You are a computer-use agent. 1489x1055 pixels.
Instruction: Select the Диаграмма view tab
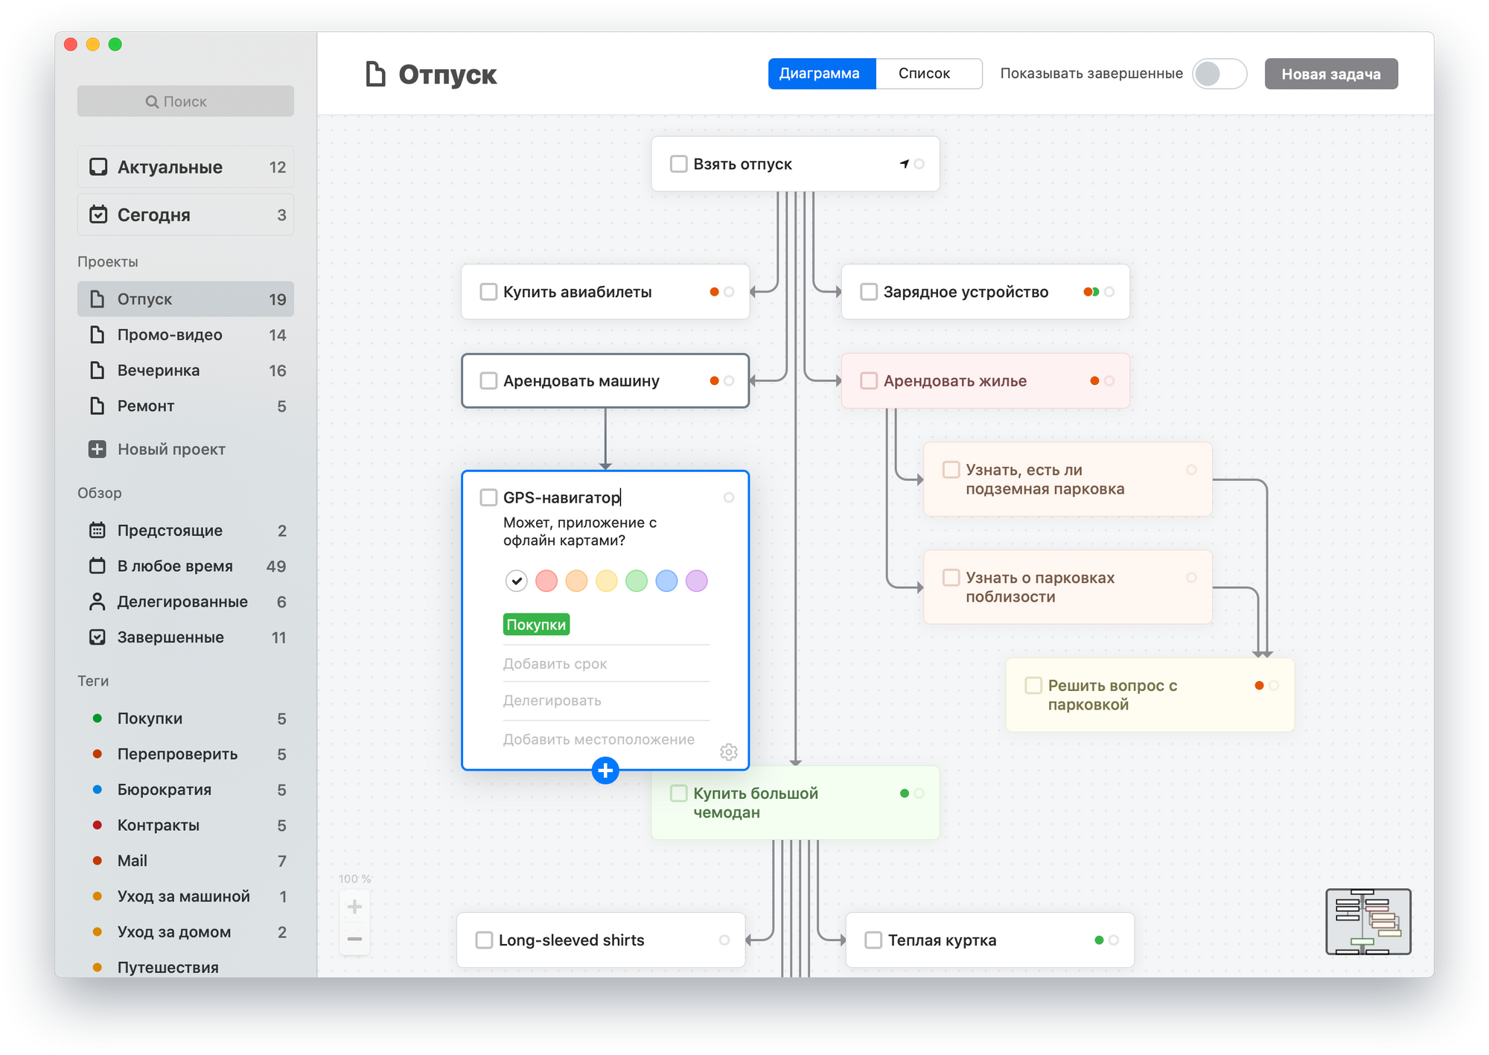coord(821,74)
